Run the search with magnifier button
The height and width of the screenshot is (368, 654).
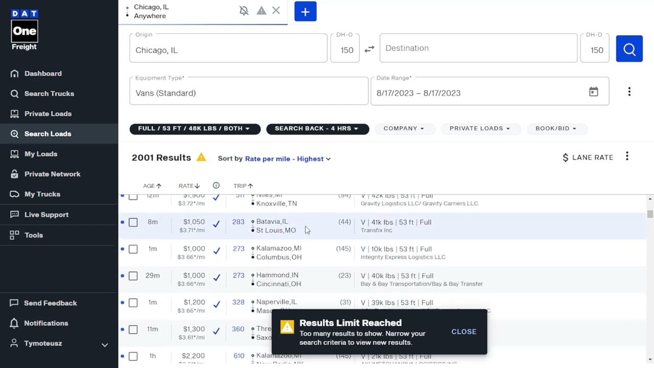629,49
